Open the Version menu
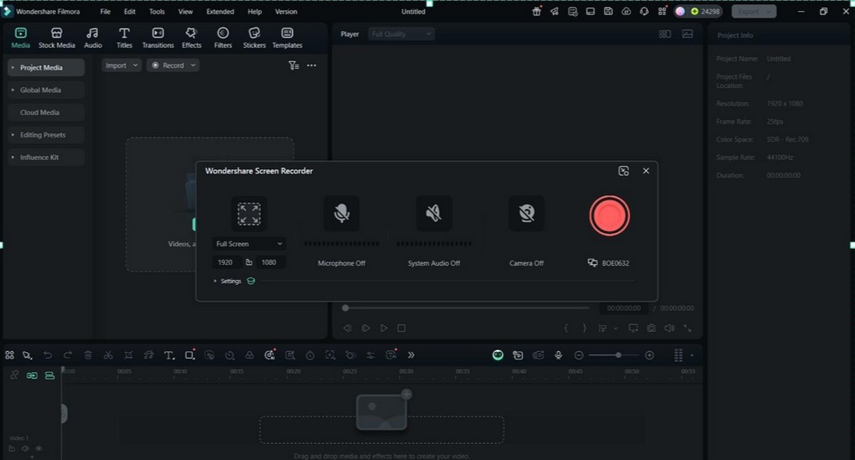 (x=287, y=12)
